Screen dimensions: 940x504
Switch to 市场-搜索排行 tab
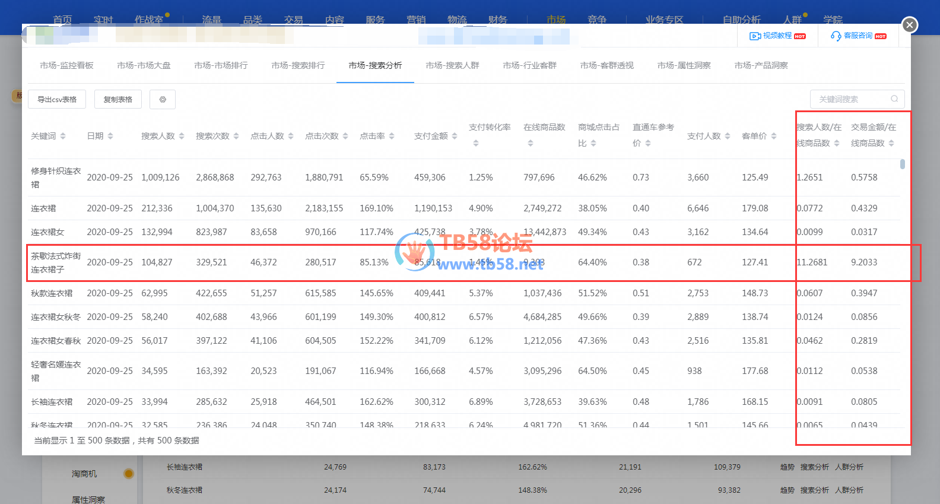click(x=298, y=65)
